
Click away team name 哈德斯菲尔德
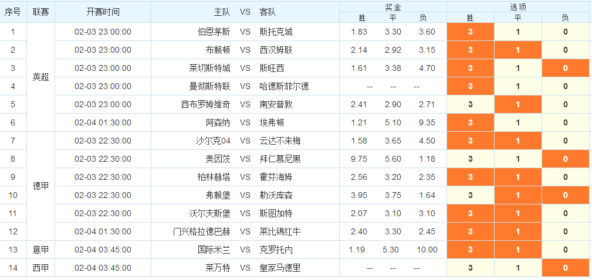285,86
